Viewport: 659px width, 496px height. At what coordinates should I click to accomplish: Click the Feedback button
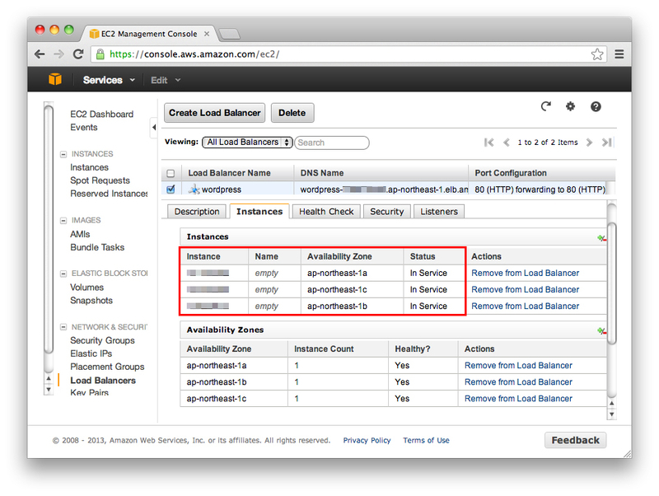click(x=575, y=440)
